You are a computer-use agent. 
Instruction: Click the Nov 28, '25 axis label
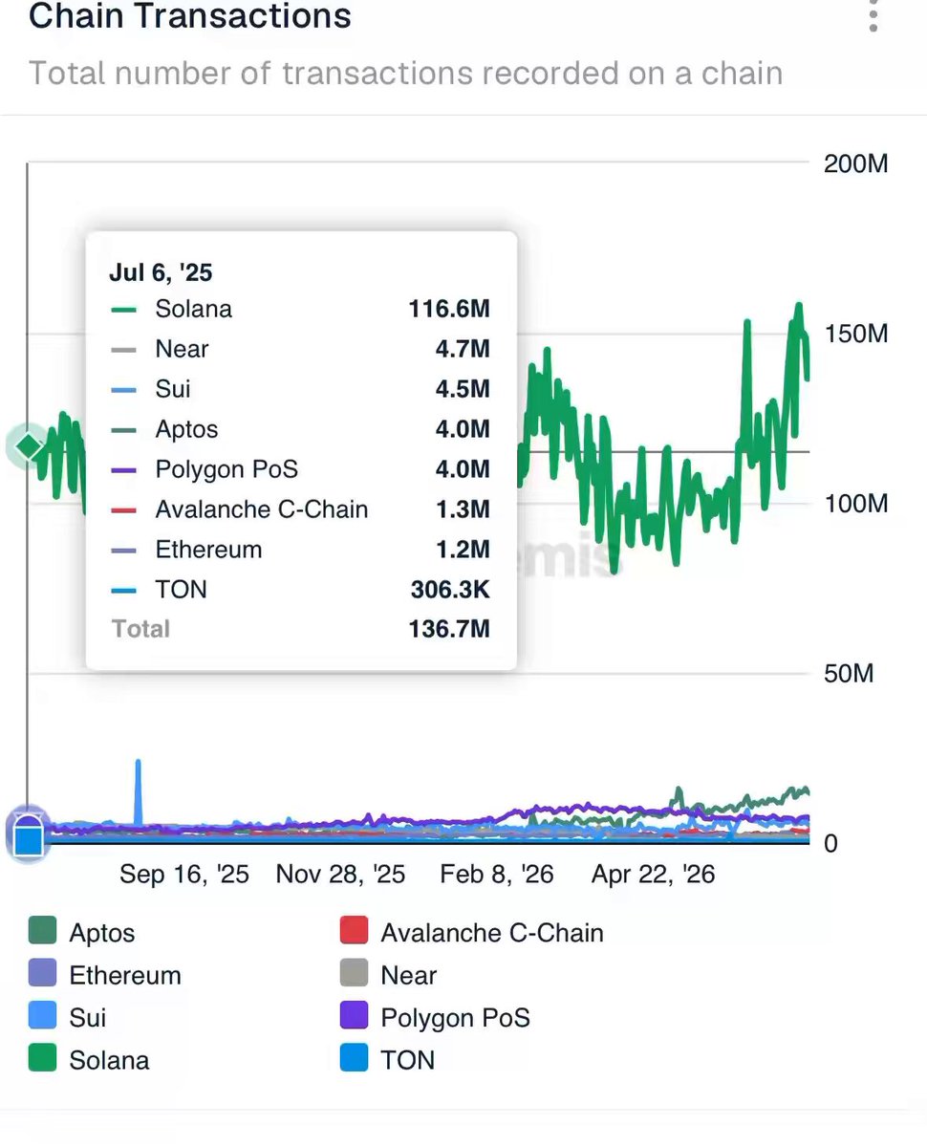coord(340,875)
